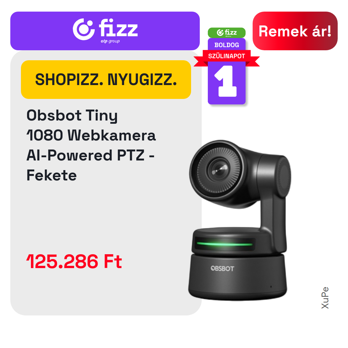
Task: Click the 125.286 Ft price
Action: [x=74, y=261]
